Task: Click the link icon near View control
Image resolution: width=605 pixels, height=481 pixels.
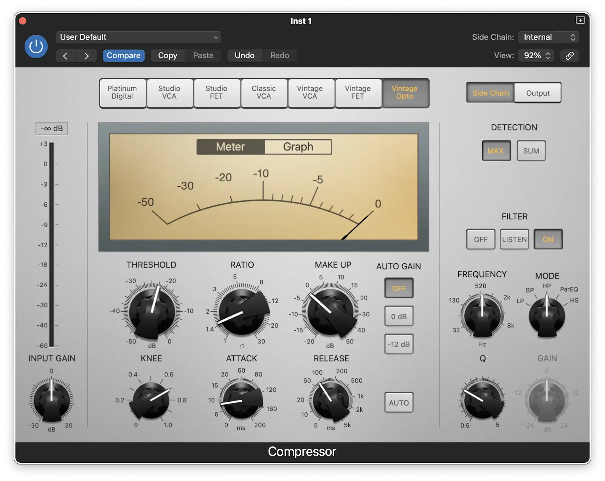Action: 569,56
